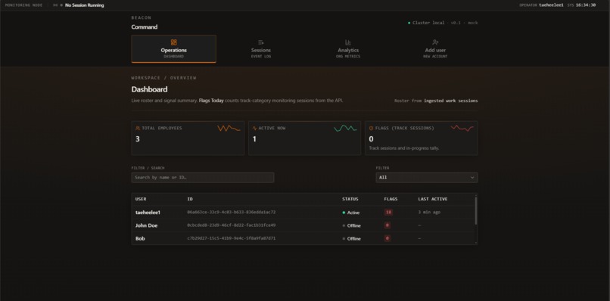
Task: Click the green Active status dot for taeheelee1
Action: coord(344,213)
